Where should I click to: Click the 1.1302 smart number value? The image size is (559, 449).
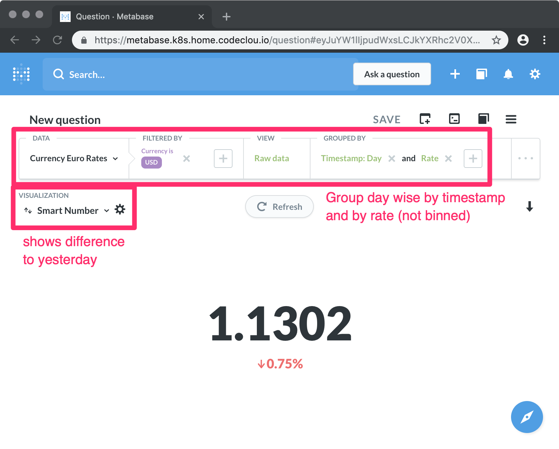coord(280,324)
